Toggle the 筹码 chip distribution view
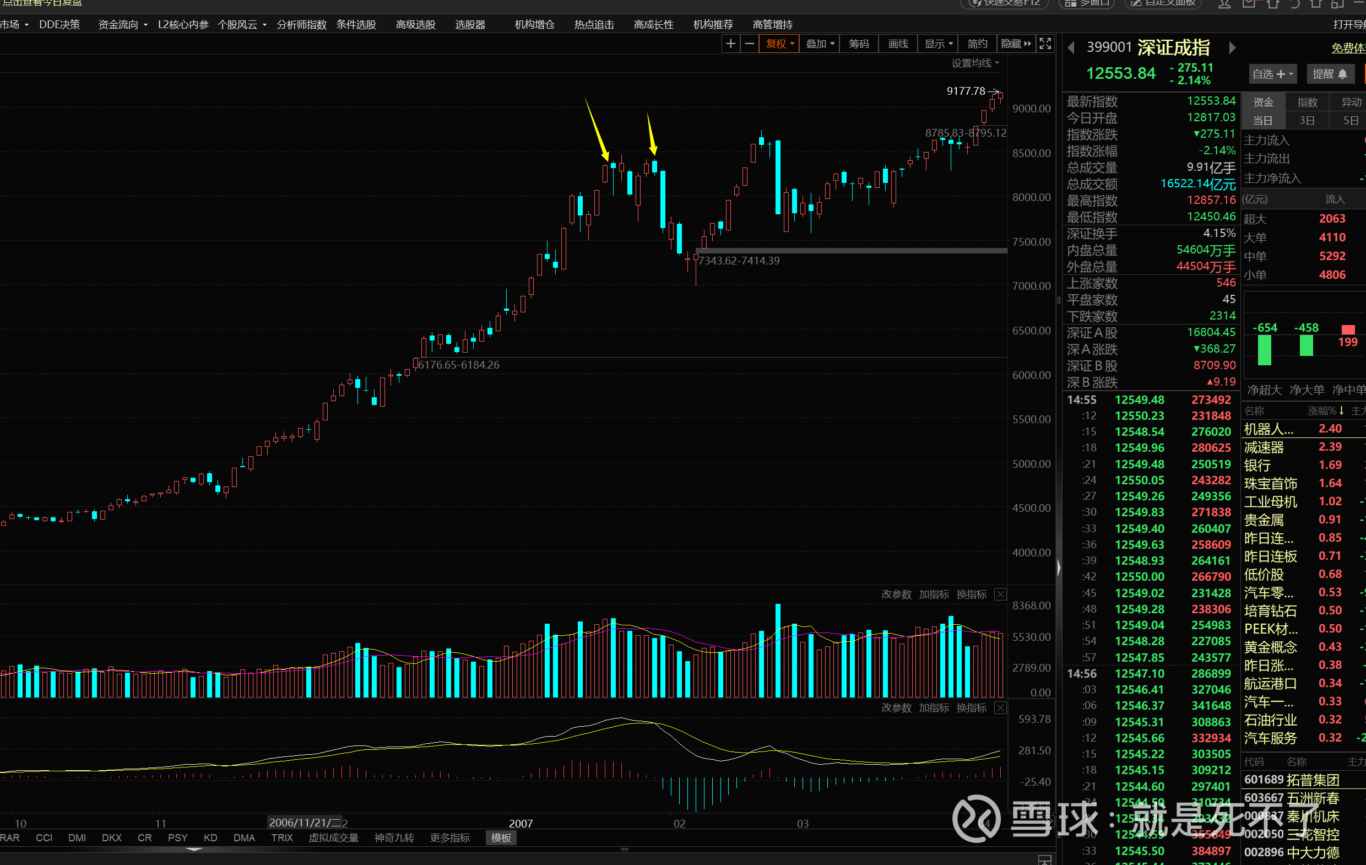The width and height of the screenshot is (1366, 865). coord(858,44)
